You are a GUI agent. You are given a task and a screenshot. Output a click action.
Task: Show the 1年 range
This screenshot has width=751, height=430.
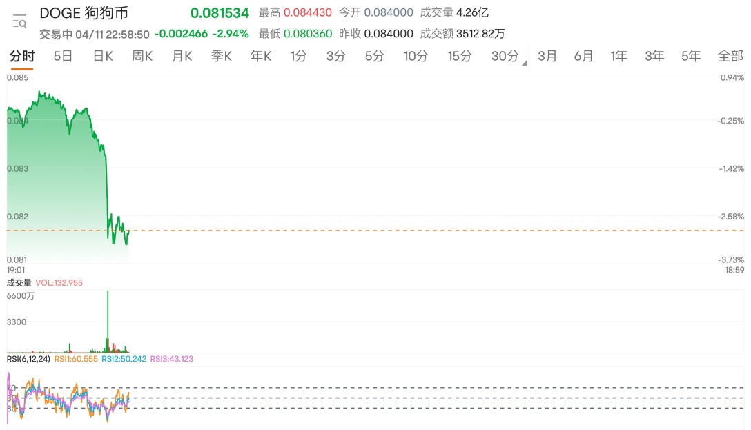(x=618, y=56)
